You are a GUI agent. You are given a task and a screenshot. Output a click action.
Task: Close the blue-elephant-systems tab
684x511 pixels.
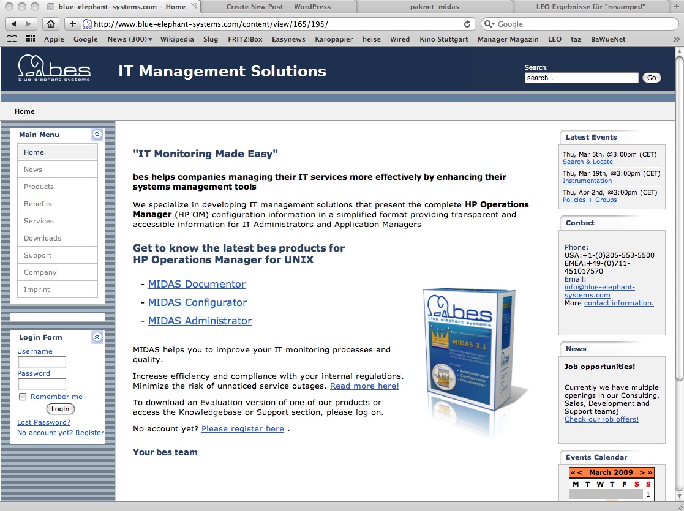tap(51, 7)
